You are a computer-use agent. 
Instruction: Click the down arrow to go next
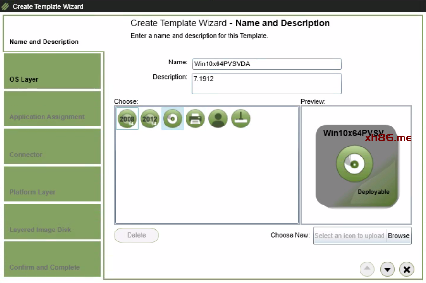387,270
